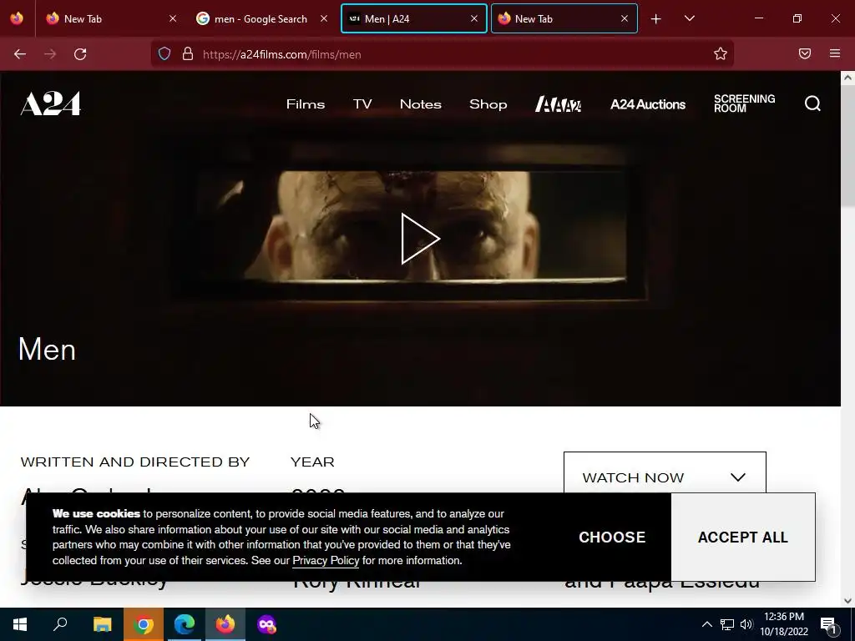Screen dimensions: 855x641
Task: Open the Privacy Policy link
Action: tap(326, 560)
